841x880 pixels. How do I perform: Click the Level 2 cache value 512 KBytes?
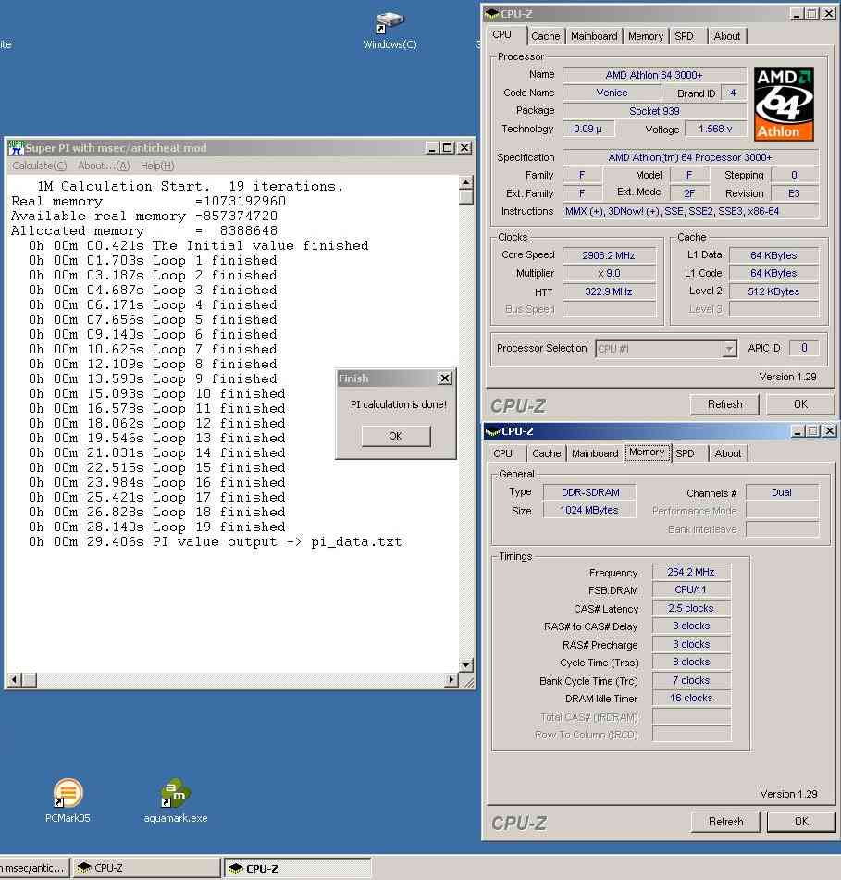point(773,291)
